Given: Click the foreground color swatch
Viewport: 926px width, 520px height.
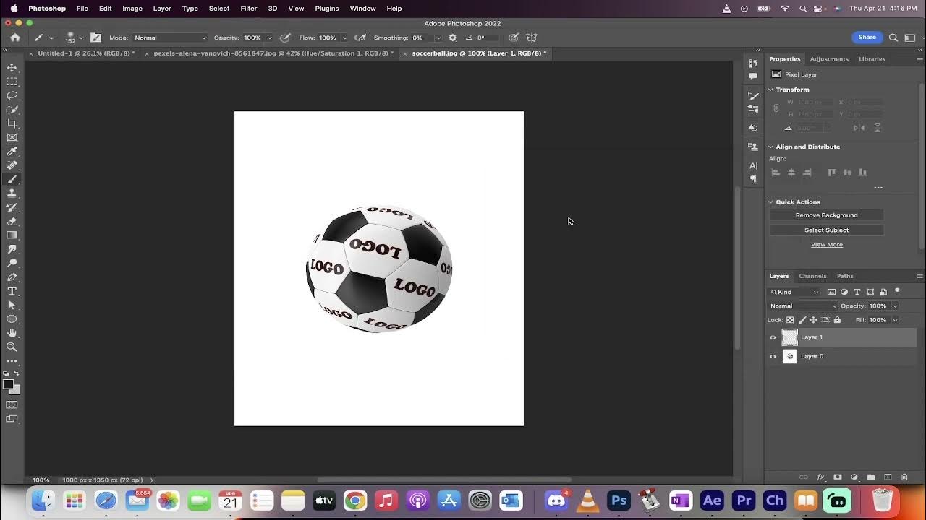Looking at the screenshot, I should tap(8, 384).
